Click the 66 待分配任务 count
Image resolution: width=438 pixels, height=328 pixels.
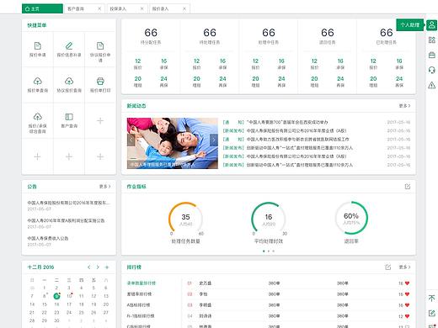[151, 33]
